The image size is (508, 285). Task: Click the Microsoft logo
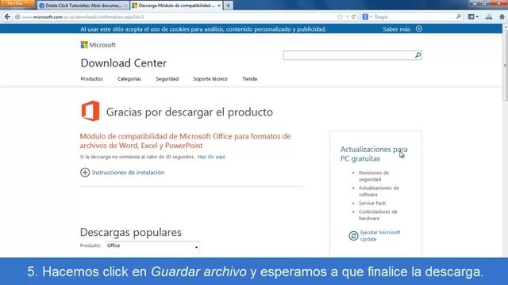(98, 45)
